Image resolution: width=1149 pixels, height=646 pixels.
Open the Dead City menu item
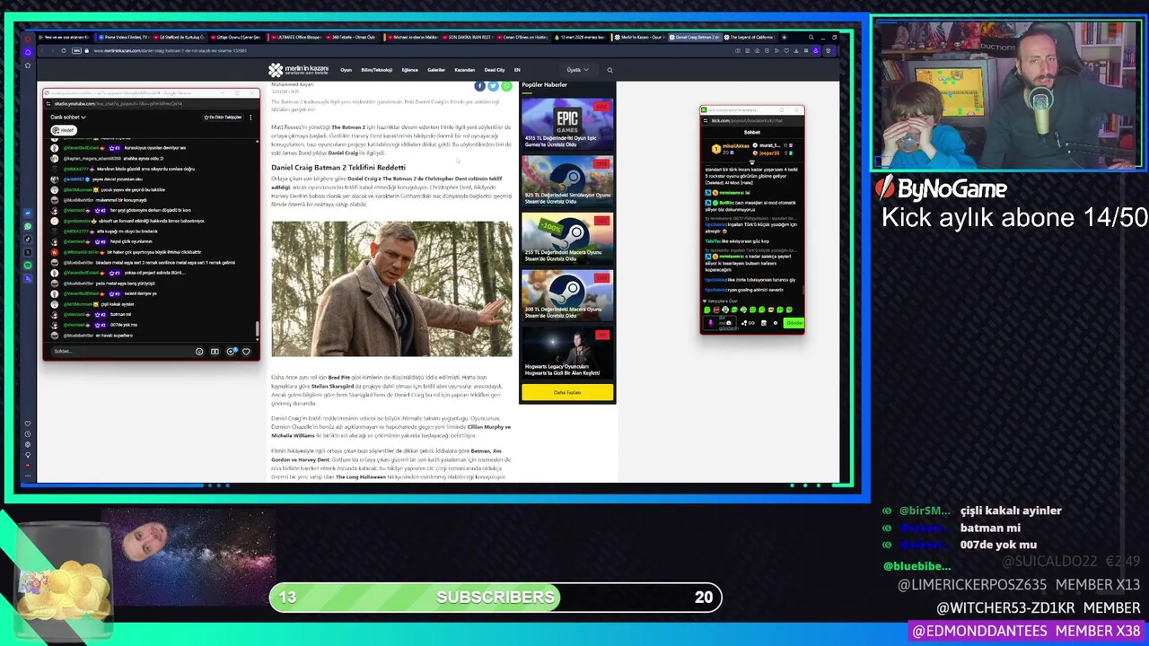click(x=495, y=70)
